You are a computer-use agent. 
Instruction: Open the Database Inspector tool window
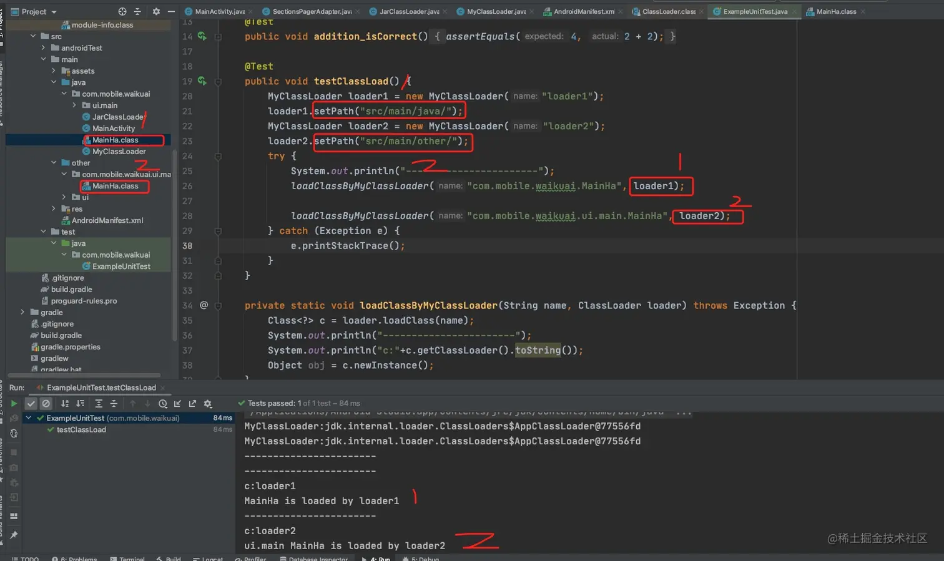tap(314, 558)
